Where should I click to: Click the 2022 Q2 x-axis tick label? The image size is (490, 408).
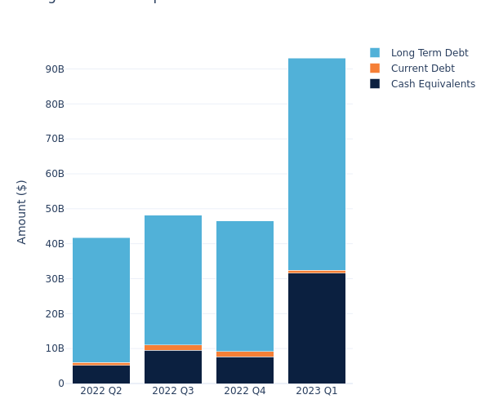[x=101, y=392]
